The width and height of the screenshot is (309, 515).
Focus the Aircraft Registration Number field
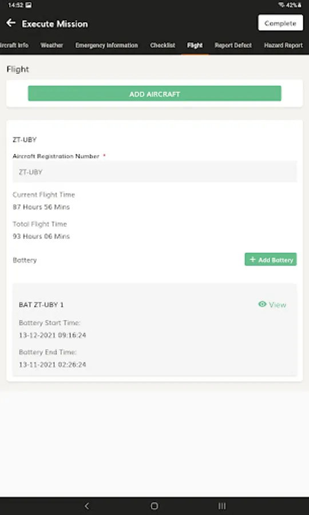click(154, 172)
